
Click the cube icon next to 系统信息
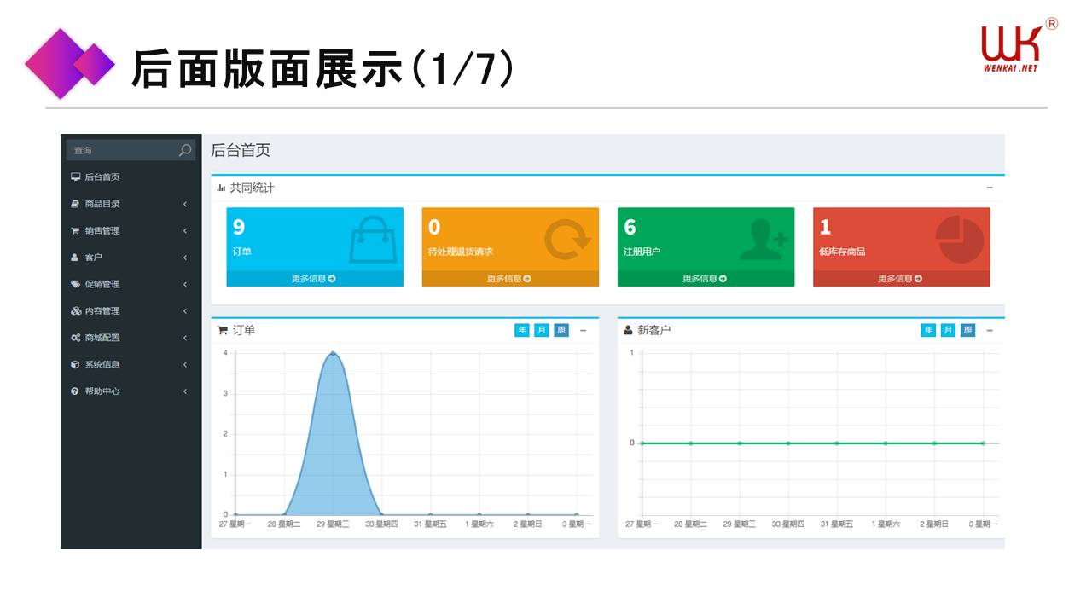(x=75, y=364)
